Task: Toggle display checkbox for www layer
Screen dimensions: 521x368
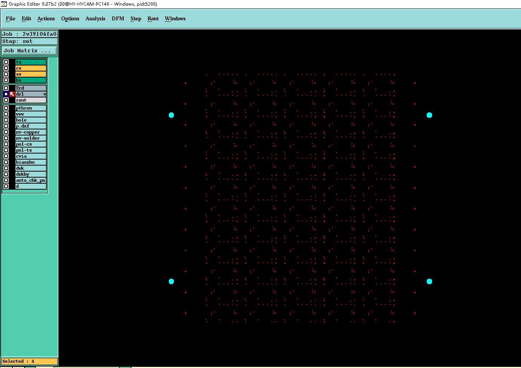Action: click(6, 114)
